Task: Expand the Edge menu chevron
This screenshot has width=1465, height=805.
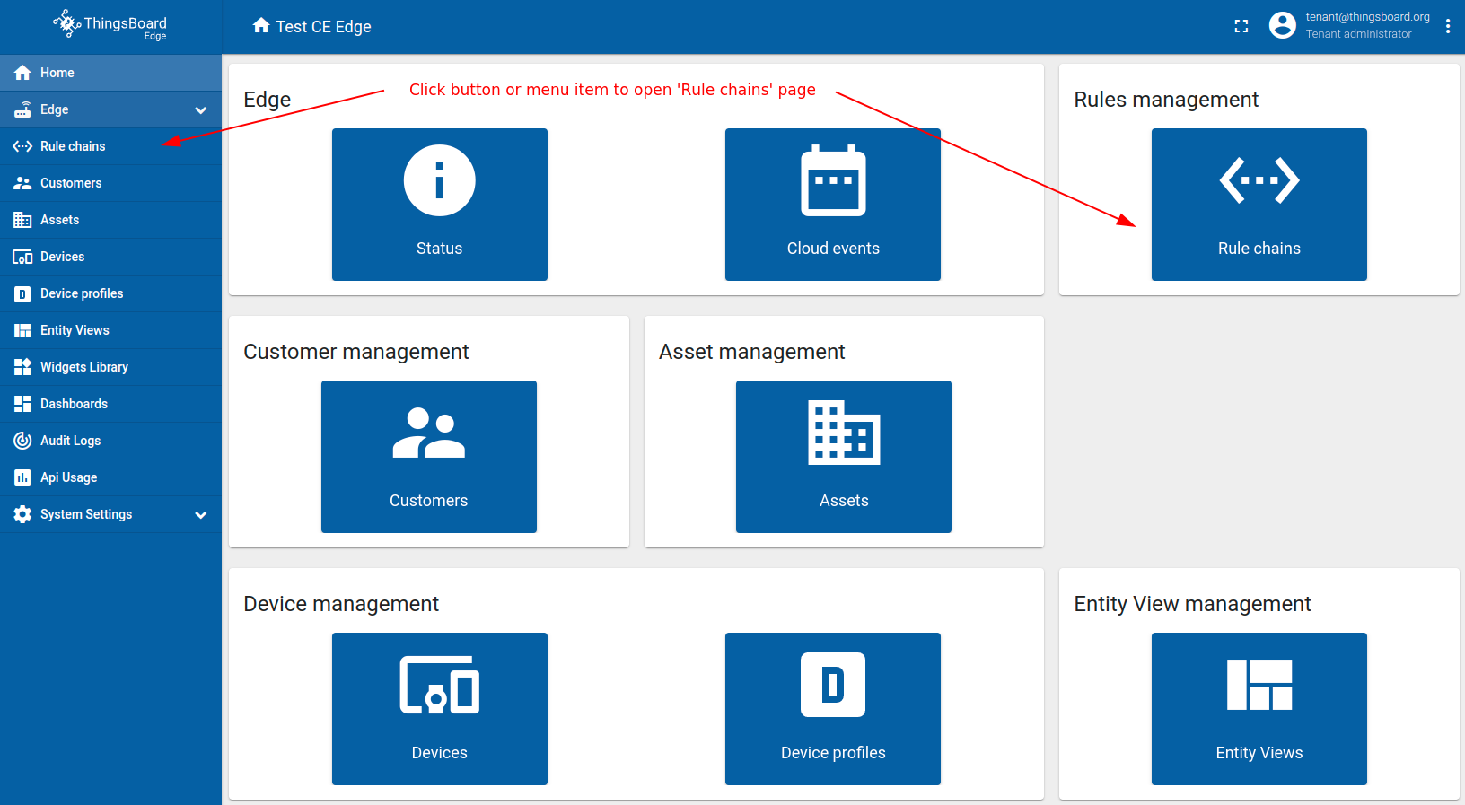Action: pyautogui.click(x=201, y=110)
